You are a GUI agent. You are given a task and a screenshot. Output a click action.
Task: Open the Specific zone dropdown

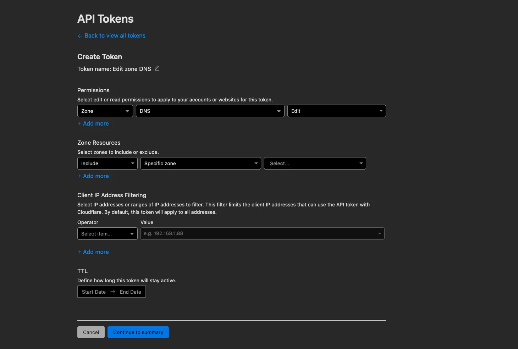coord(201,164)
